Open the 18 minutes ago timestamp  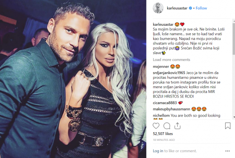pos(164,140)
